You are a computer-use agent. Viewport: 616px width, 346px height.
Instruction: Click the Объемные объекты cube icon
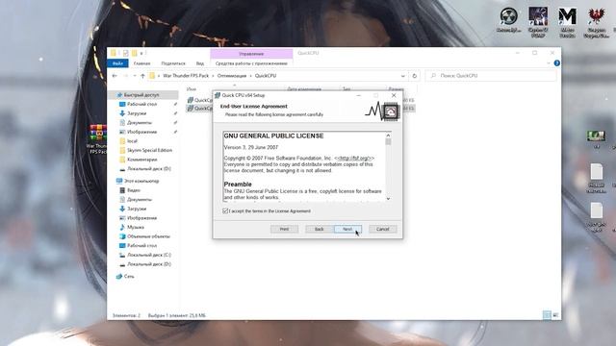tap(122, 236)
